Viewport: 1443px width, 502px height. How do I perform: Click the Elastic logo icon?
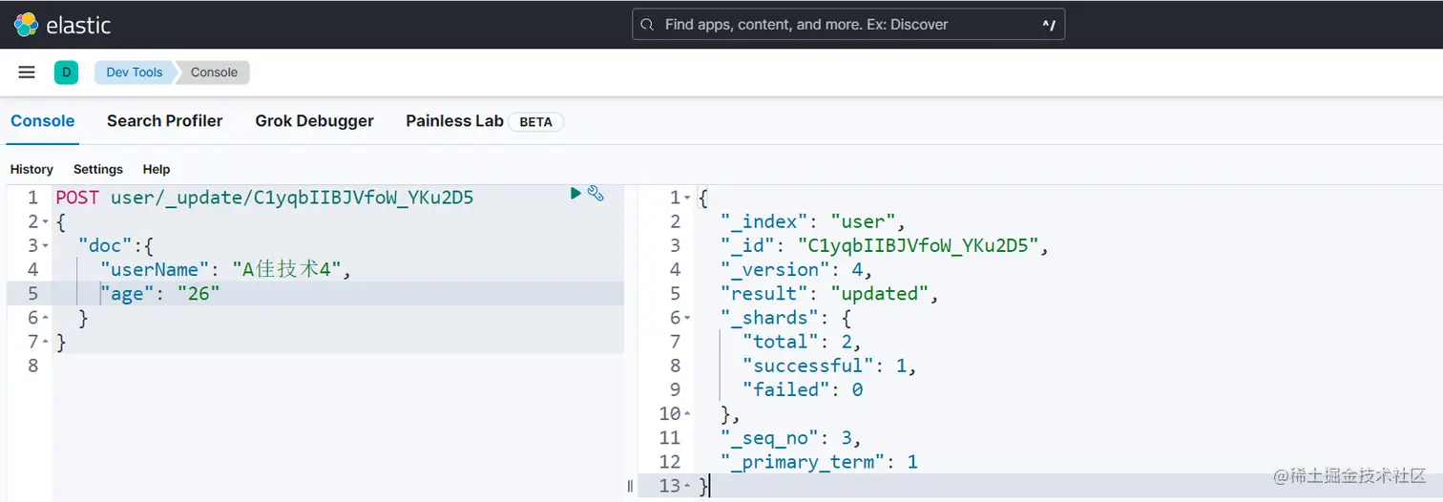coord(26,25)
